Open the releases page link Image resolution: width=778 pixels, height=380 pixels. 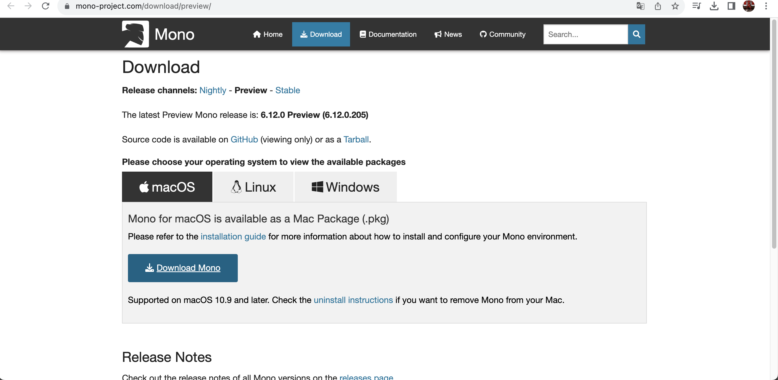click(x=366, y=377)
